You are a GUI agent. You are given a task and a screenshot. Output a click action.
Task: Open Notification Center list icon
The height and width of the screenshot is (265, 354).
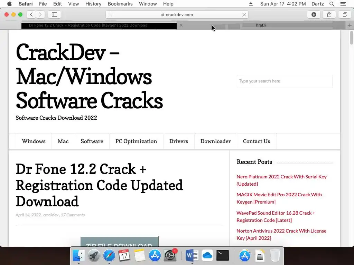click(x=343, y=4)
